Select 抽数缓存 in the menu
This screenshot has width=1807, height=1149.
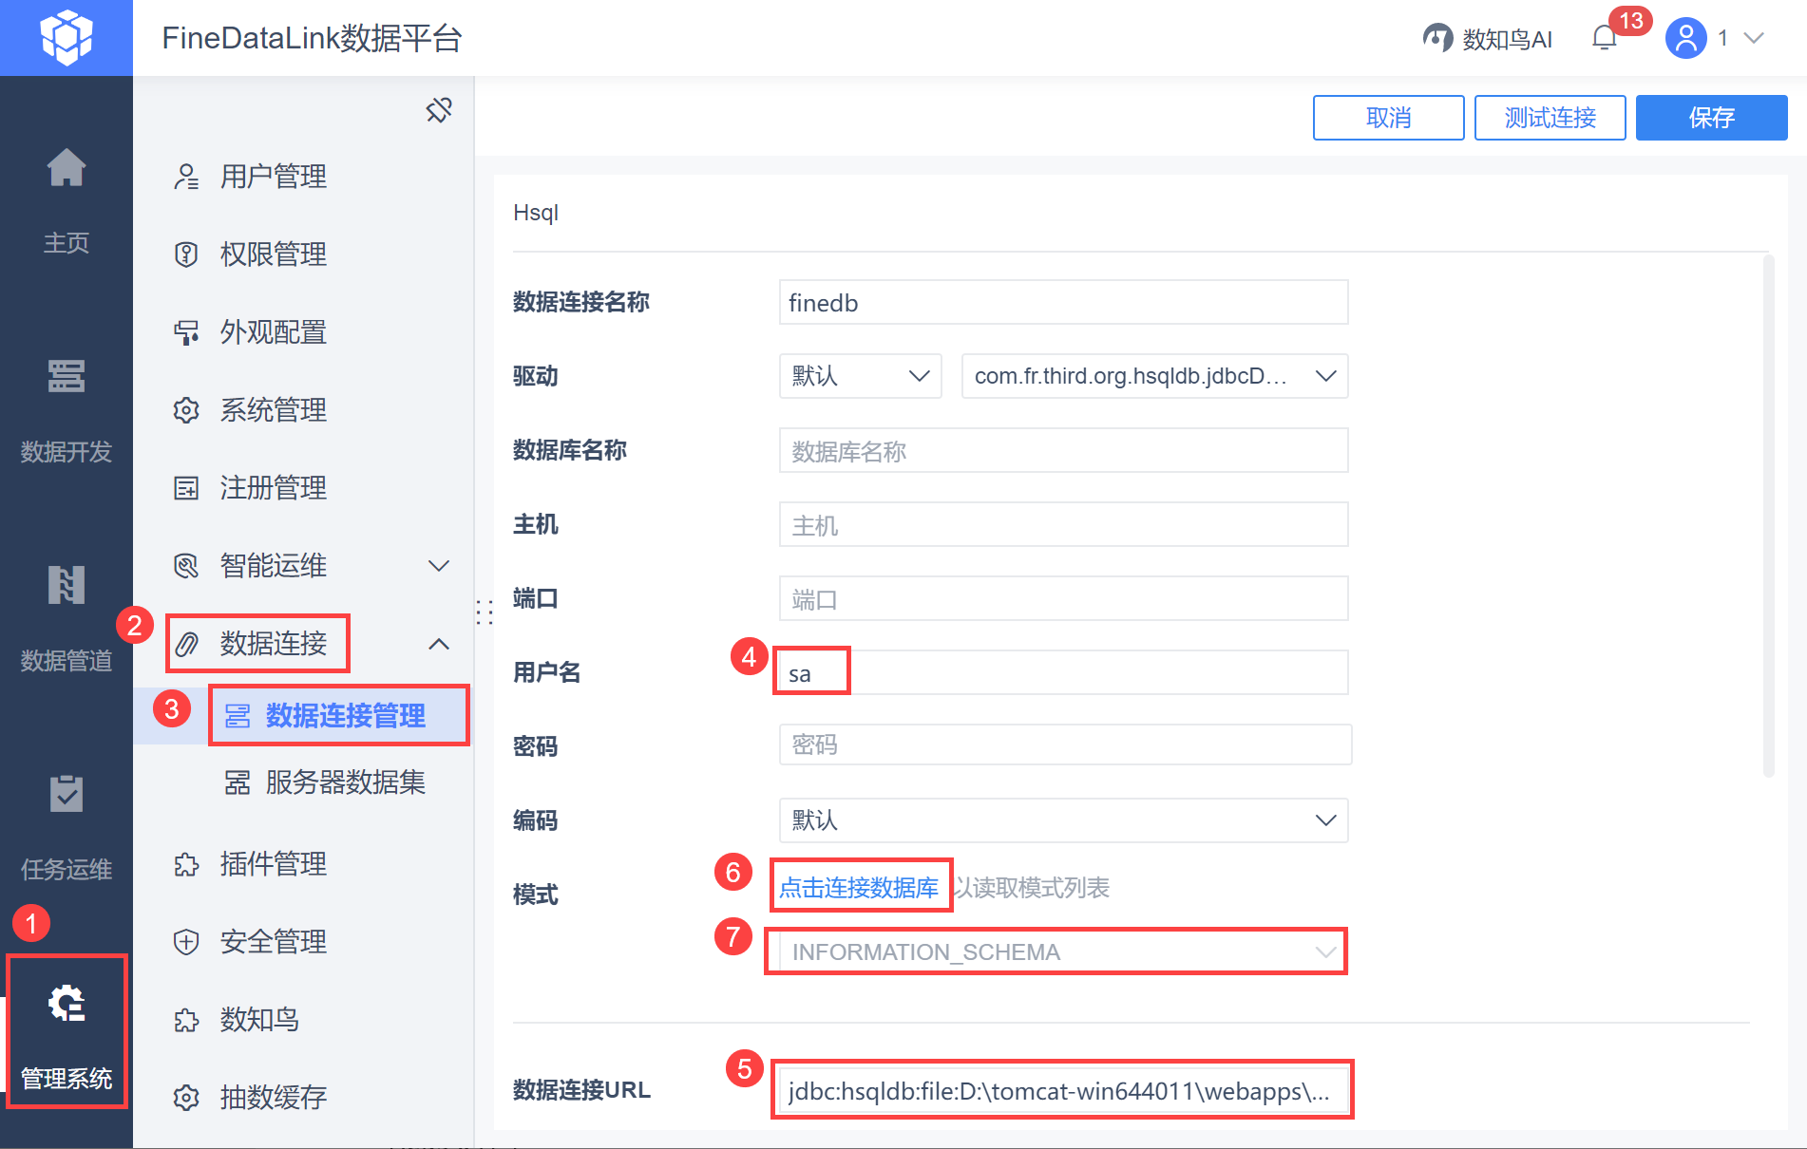click(x=274, y=1098)
